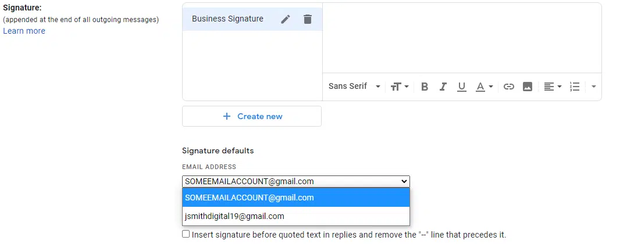This screenshot has height=244, width=634.
Task: Expand more formatting options arrow
Action: (x=593, y=87)
